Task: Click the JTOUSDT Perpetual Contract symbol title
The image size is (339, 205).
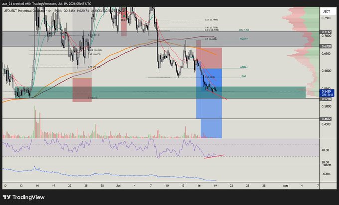Action: pos(24,11)
